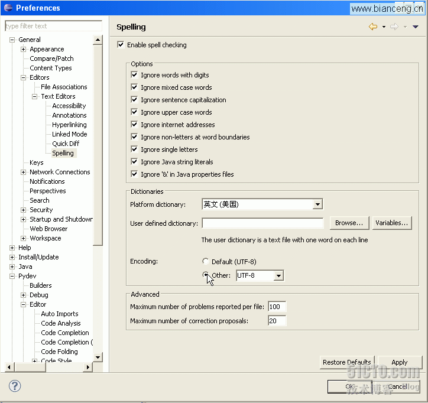Image resolution: width=428 pixels, height=403 pixels.
Task: Click Restore Defaults button
Action: pos(347,362)
